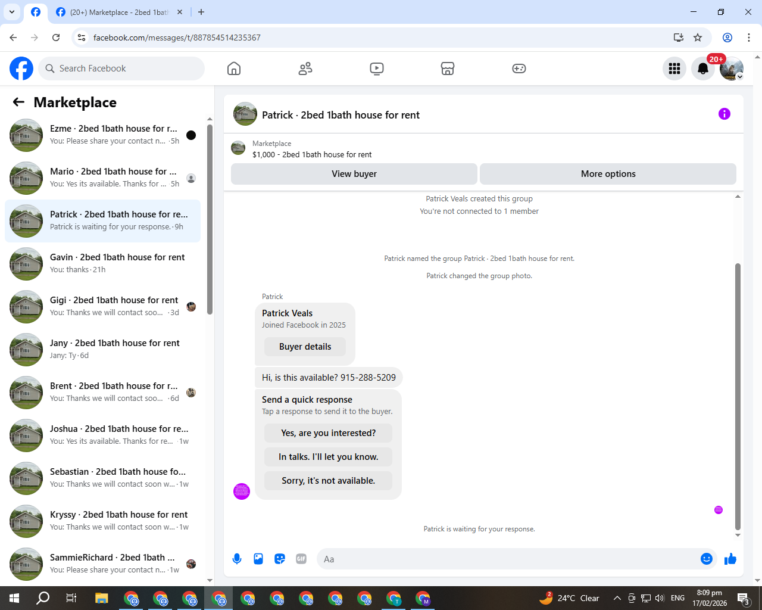Open the taskbar clock 8:09 pm
Screen dimensions: 762x610
[x=710, y=598]
